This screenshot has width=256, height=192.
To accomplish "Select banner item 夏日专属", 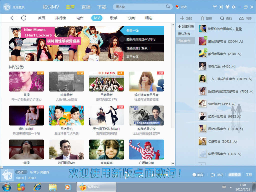I will click(144, 57).
